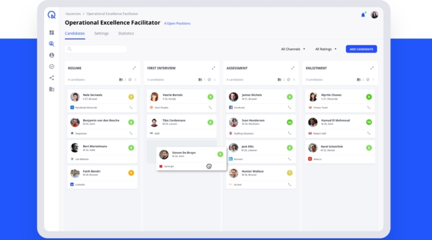Image resolution: width=432 pixels, height=240 pixels.
Task: Click the candidate search field
Action: (97, 49)
